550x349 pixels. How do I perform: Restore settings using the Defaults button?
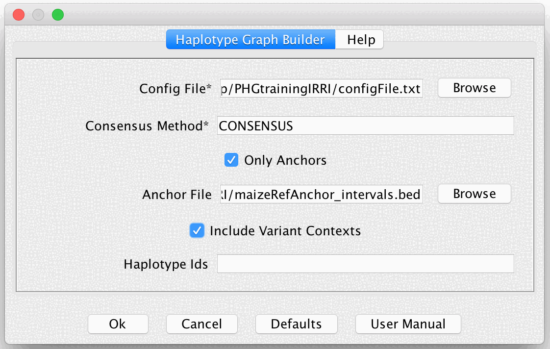[x=296, y=324]
